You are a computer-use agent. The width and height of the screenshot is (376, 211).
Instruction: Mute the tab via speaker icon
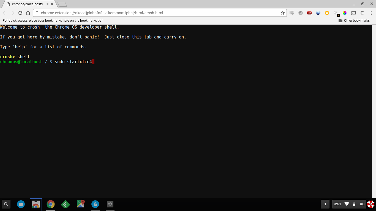pyautogui.click(x=48, y=4)
